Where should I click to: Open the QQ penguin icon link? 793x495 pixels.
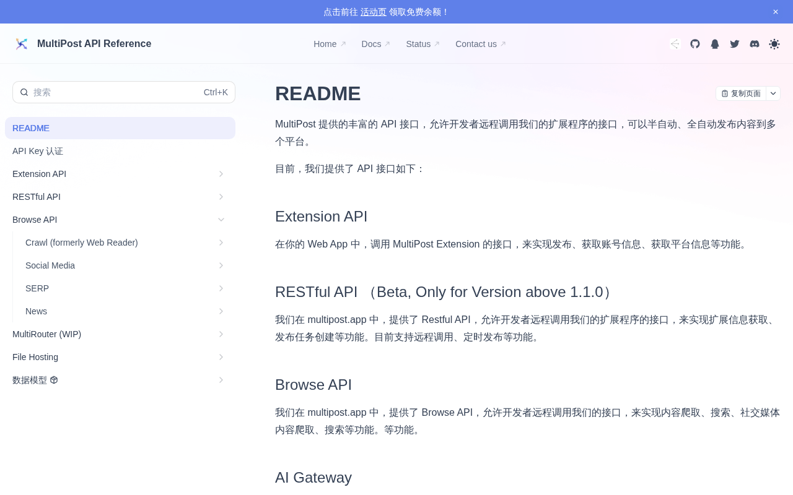[715, 44]
